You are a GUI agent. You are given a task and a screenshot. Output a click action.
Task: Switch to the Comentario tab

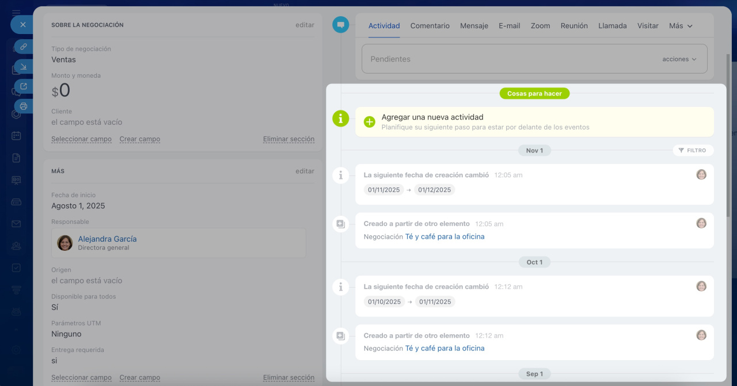pyautogui.click(x=430, y=26)
